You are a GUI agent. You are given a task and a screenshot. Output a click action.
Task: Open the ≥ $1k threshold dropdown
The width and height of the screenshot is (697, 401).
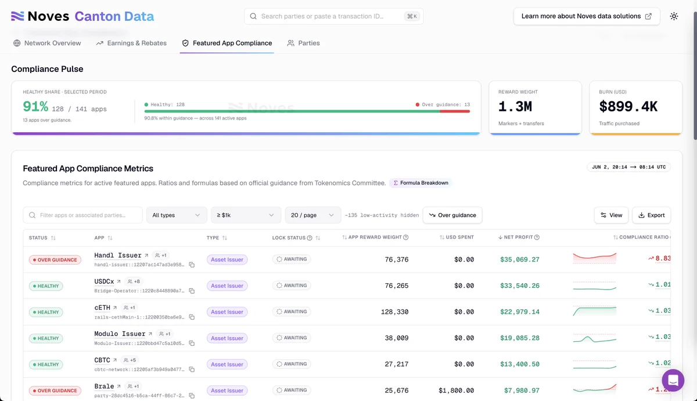(x=246, y=215)
